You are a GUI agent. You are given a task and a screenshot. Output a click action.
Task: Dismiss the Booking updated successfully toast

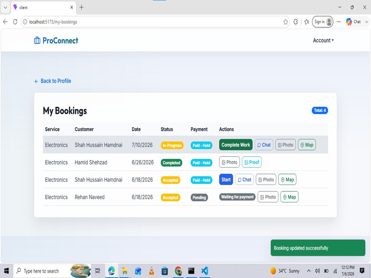[318, 248]
